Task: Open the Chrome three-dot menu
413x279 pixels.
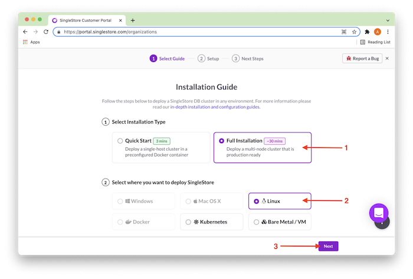Action: pyautogui.click(x=388, y=32)
